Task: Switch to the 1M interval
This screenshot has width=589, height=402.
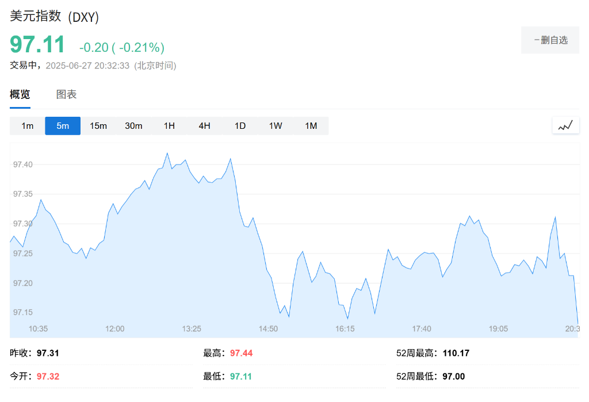Action: [x=311, y=125]
